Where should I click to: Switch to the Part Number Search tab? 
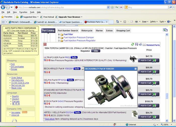pos(68,31)
